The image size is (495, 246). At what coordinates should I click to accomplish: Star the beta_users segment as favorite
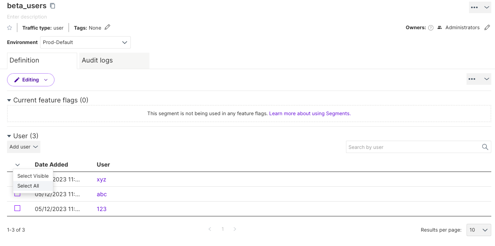click(x=9, y=28)
